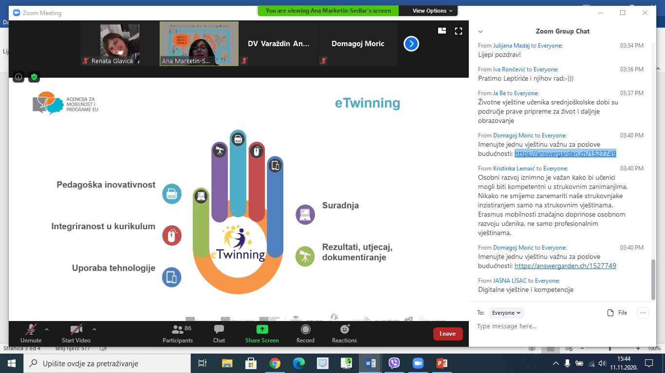The height and width of the screenshot is (373, 665).
Task: Open the Reactions menu
Action: pos(344,334)
